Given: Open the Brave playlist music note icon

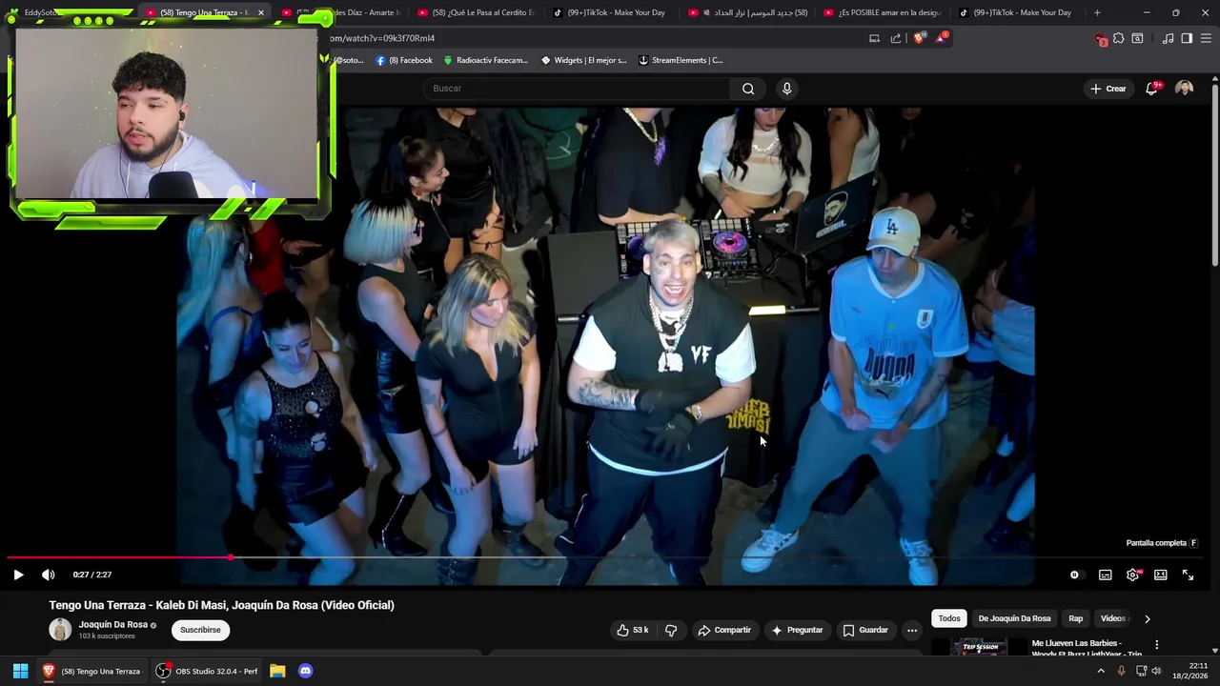Looking at the screenshot, I should (x=1168, y=38).
